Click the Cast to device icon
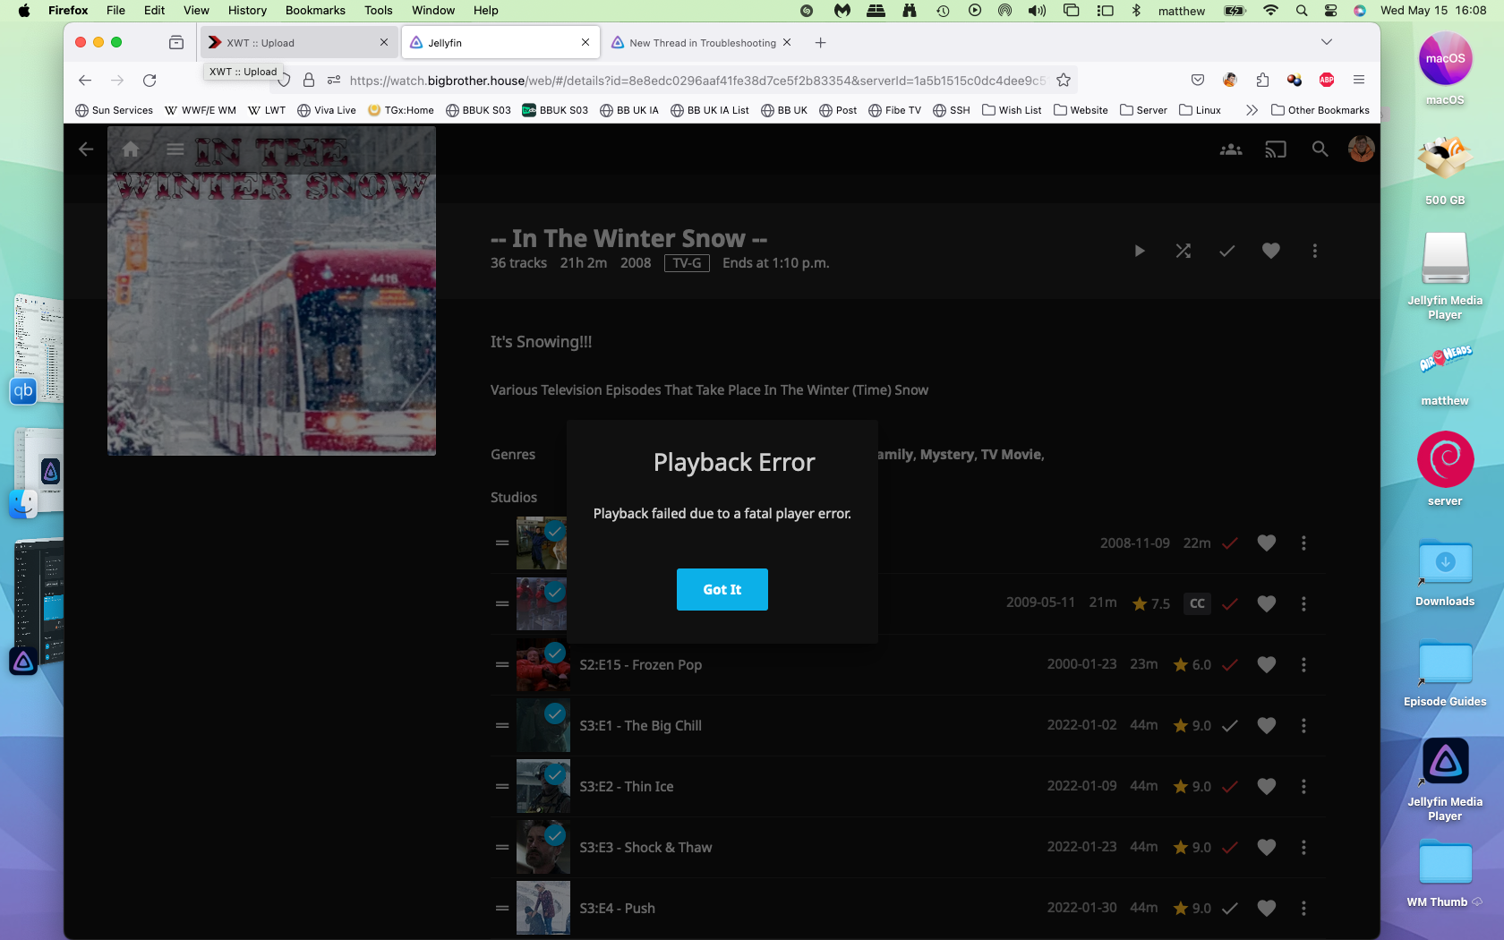This screenshot has width=1504, height=940. coord(1275,150)
